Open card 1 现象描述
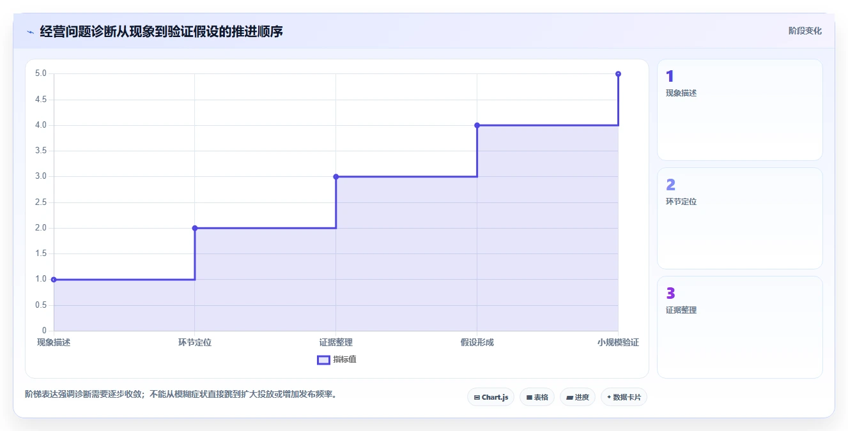 point(739,110)
